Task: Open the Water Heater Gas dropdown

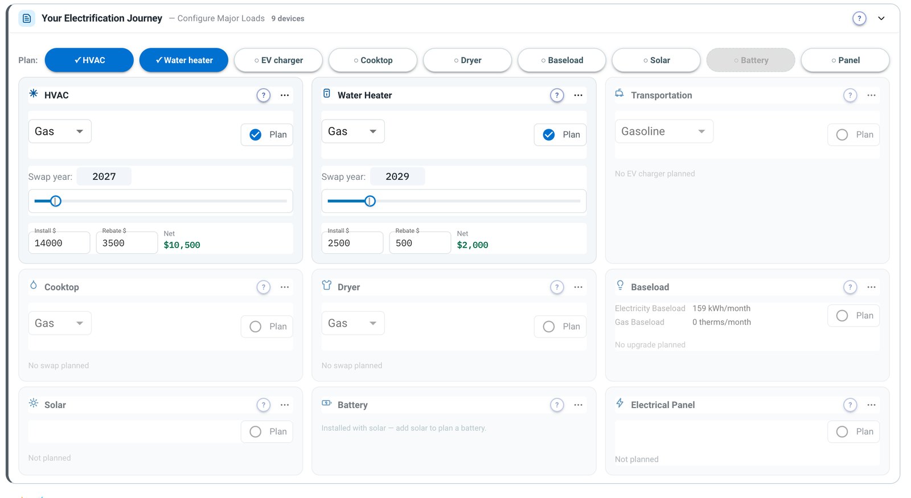Action: click(353, 131)
